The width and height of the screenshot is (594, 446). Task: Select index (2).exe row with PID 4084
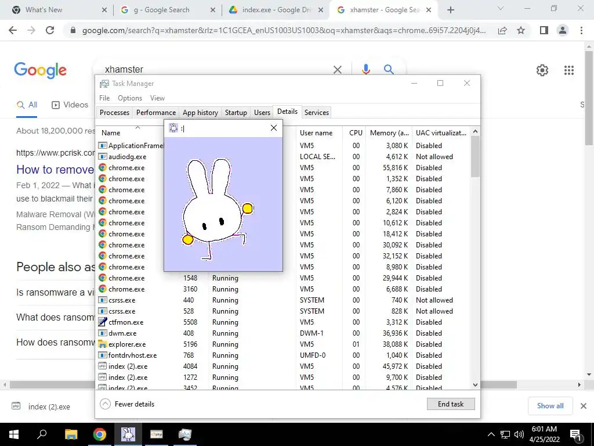(x=283, y=366)
